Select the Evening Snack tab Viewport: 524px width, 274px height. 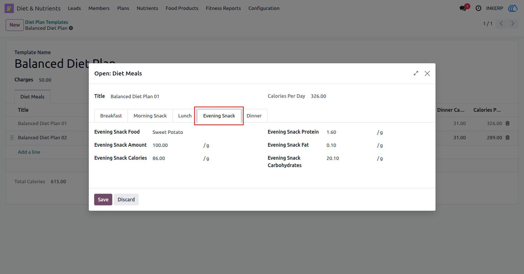pos(219,116)
